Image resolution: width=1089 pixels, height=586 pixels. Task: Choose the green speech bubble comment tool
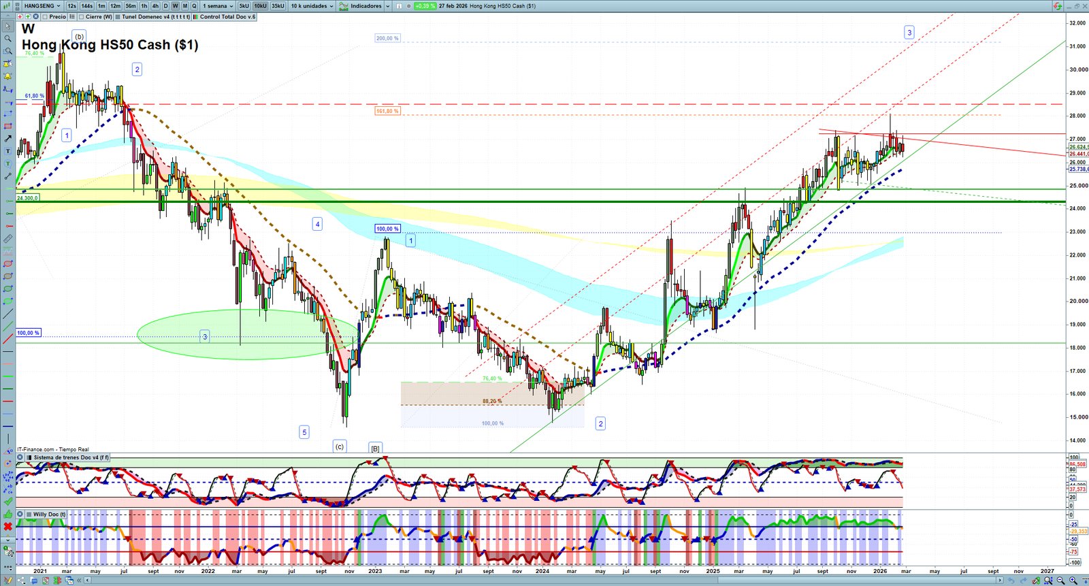tap(7, 163)
